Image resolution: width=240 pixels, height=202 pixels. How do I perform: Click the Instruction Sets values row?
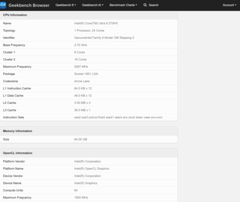click(88, 117)
